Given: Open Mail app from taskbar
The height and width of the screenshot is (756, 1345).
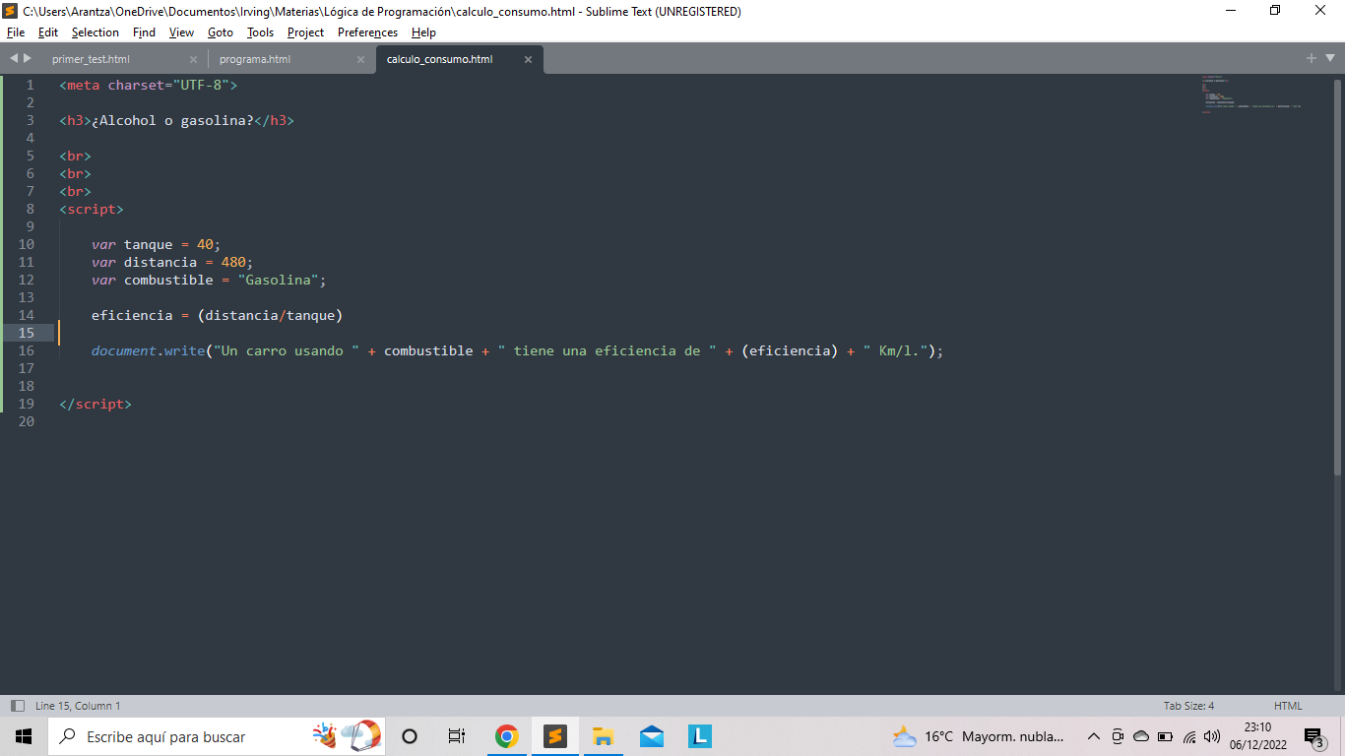Looking at the screenshot, I should [651, 736].
